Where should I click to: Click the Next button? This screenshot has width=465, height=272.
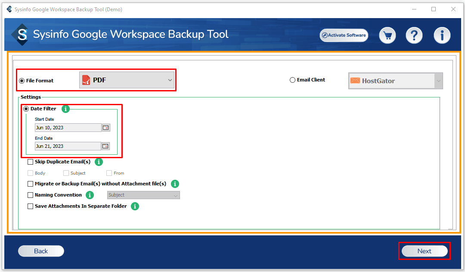tap(425, 251)
